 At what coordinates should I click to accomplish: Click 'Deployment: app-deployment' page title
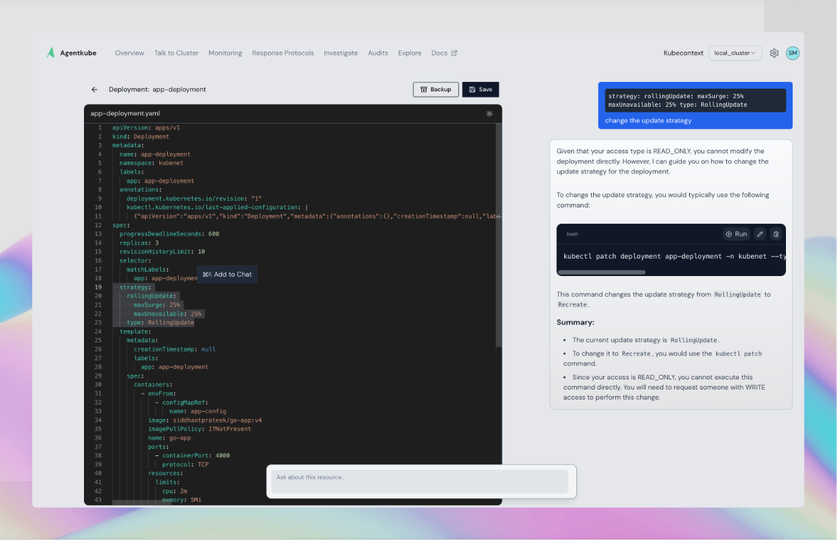(157, 89)
